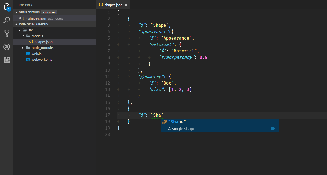Click the suggestion type icon beside "Shape"
The height and width of the screenshot is (175, 327).
click(165, 122)
